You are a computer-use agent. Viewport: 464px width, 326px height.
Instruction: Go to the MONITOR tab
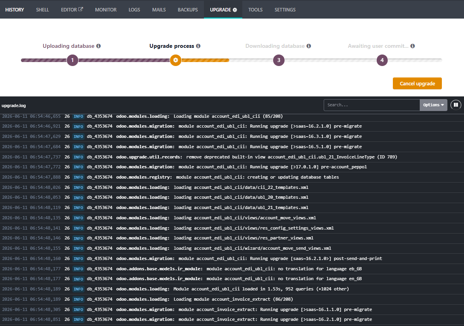click(x=106, y=9)
